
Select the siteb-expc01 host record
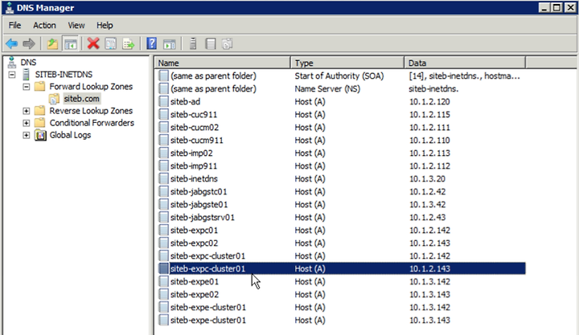[342, 231]
